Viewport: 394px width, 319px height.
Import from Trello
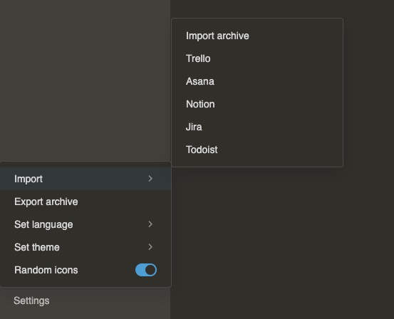[257, 58]
